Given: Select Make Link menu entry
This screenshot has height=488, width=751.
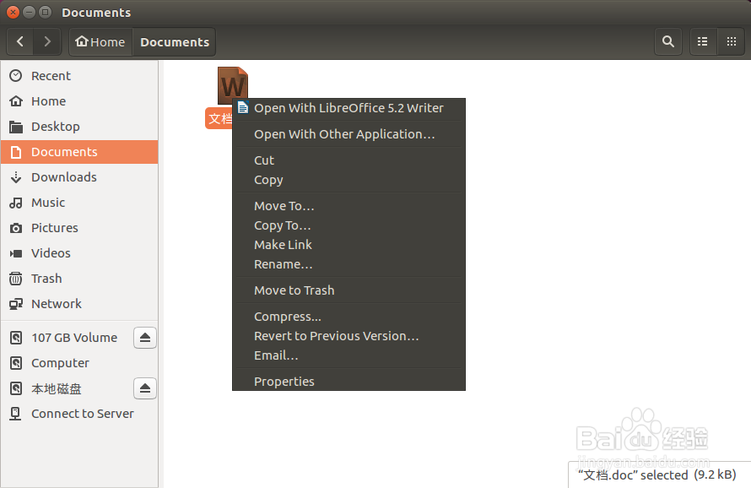Looking at the screenshot, I should [x=348, y=245].
